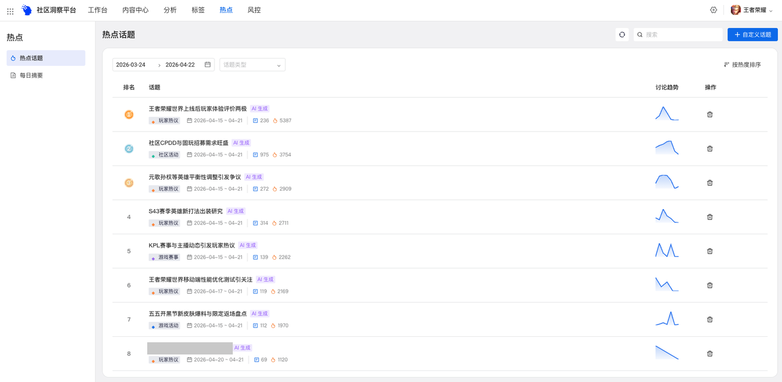Go to the 分析 tab
782x382 pixels.
point(170,10)
